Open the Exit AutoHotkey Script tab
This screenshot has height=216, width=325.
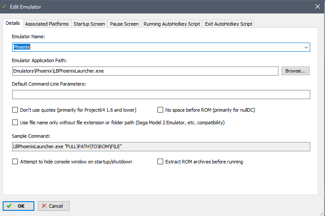click(x=228, y=24)
